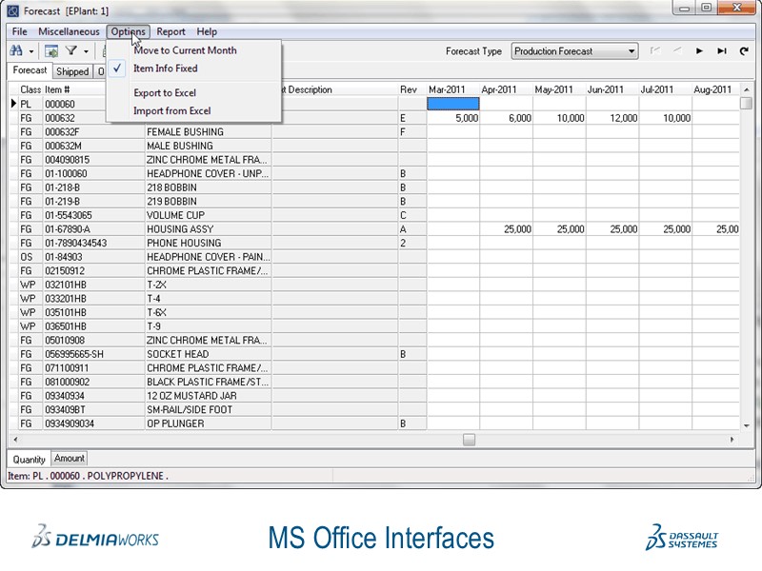This screenshot has width=762, height=571.
Task: Activate the filter funnel tool
Action: [72, 50]
